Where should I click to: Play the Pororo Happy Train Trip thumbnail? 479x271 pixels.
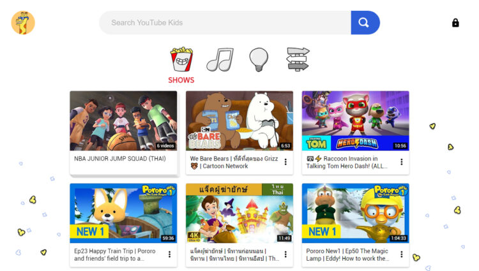(x=123, y=213)
